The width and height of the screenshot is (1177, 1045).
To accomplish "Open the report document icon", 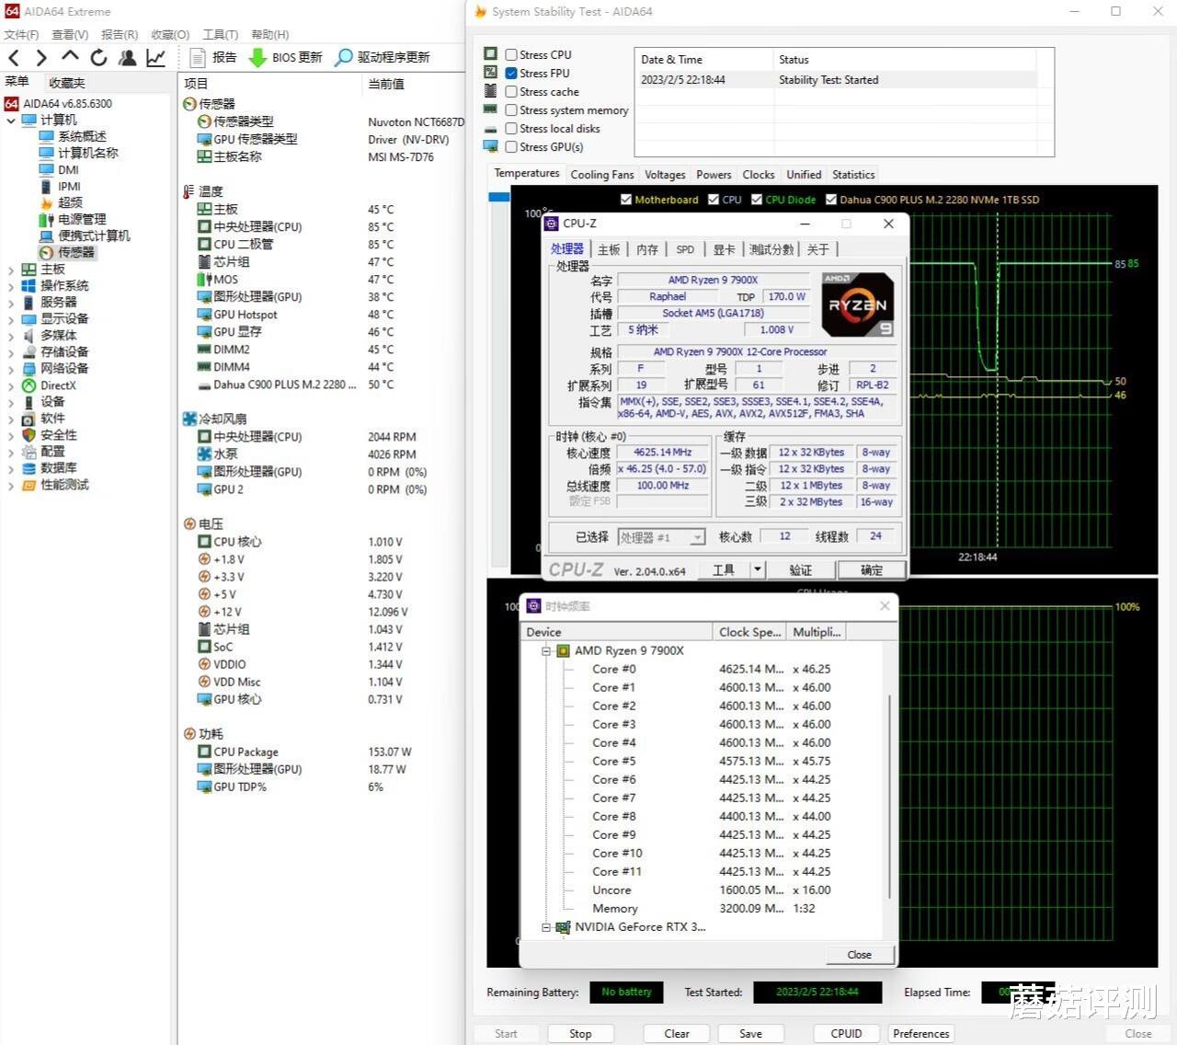I will [197, 58].
